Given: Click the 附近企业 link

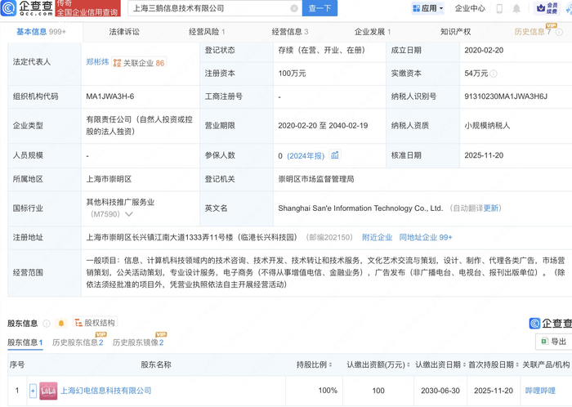Looking at the screenshot, I should pyautogui.click(x=377, y=237).
